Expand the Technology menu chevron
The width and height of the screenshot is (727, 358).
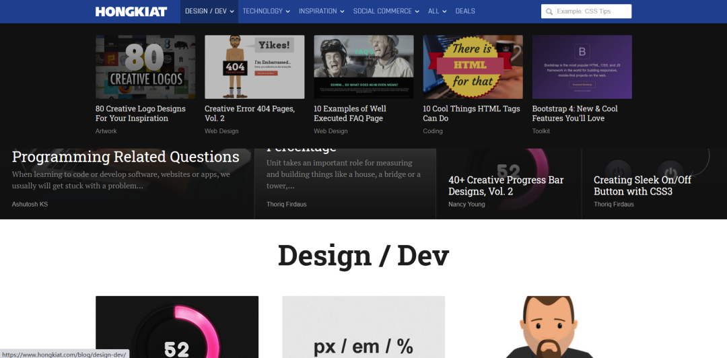pyautogui.click(x=288, y=11)
